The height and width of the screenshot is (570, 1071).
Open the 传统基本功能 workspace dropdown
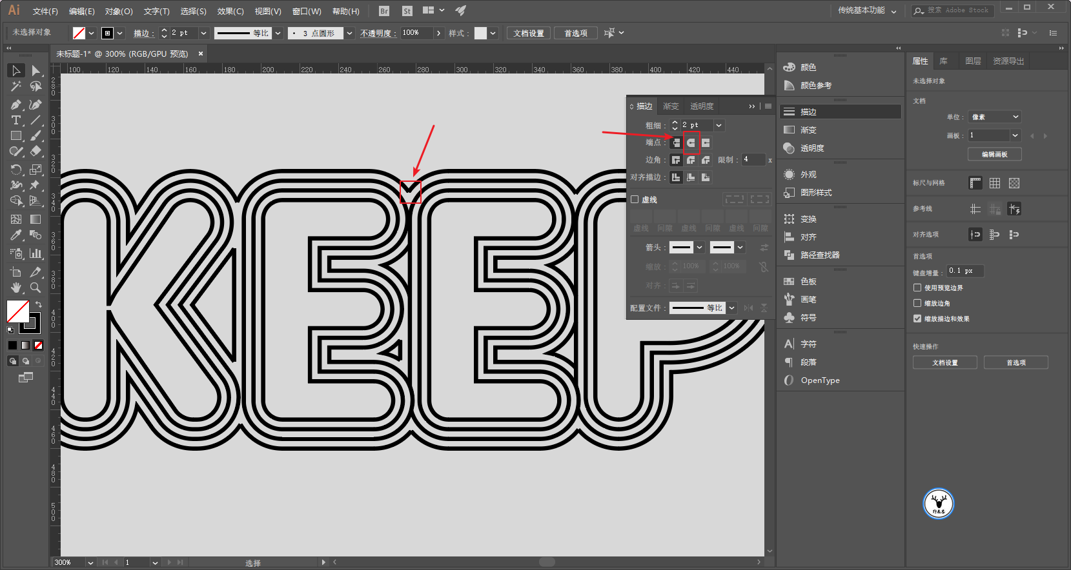coord(867,10)
